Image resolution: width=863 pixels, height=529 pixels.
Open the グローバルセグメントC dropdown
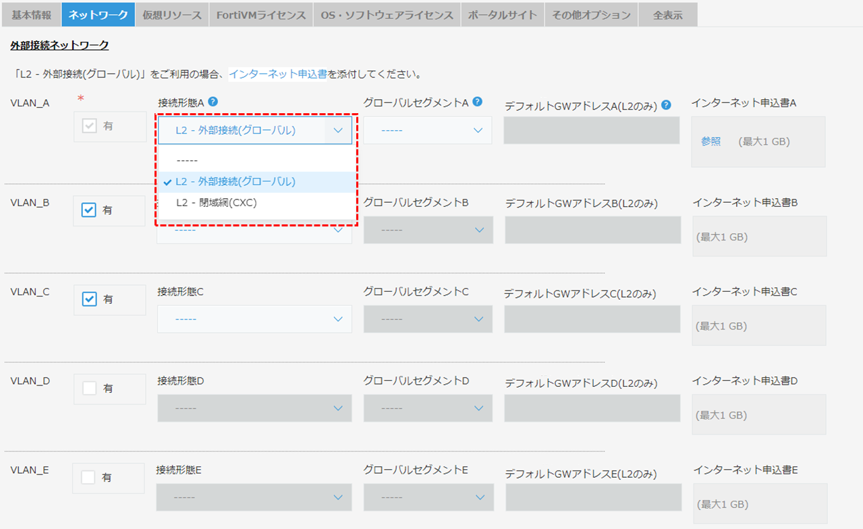[x=428, y=319]
